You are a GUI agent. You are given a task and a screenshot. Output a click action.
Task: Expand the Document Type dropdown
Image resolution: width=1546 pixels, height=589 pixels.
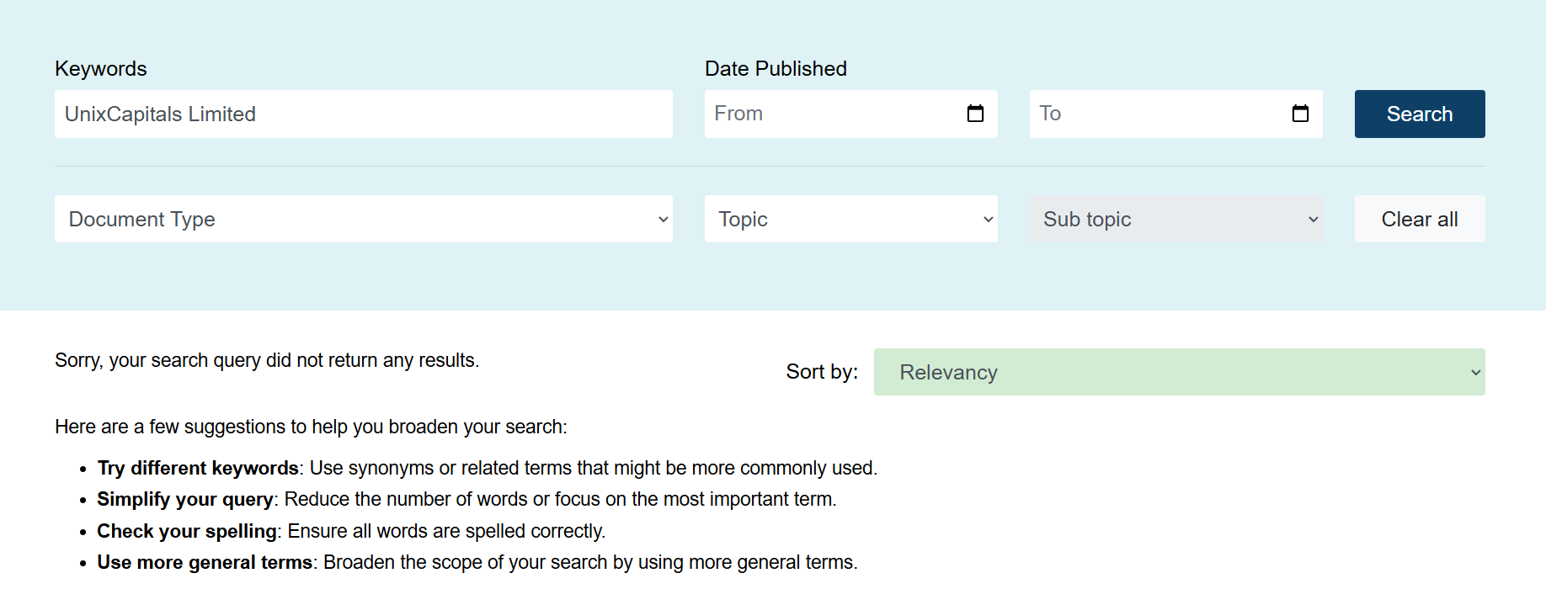[364, 219]
